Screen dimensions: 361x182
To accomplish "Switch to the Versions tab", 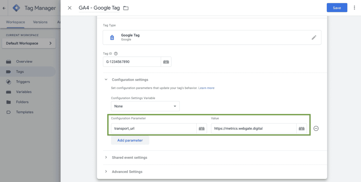I will [40, 22].
